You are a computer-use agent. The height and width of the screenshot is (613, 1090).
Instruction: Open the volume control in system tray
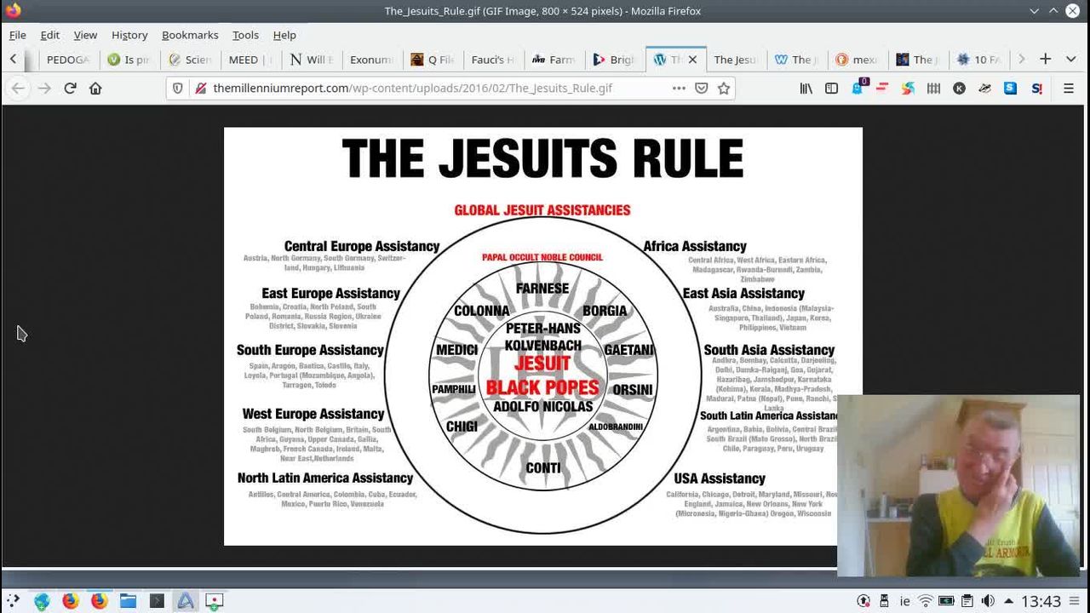pos(988,601)
